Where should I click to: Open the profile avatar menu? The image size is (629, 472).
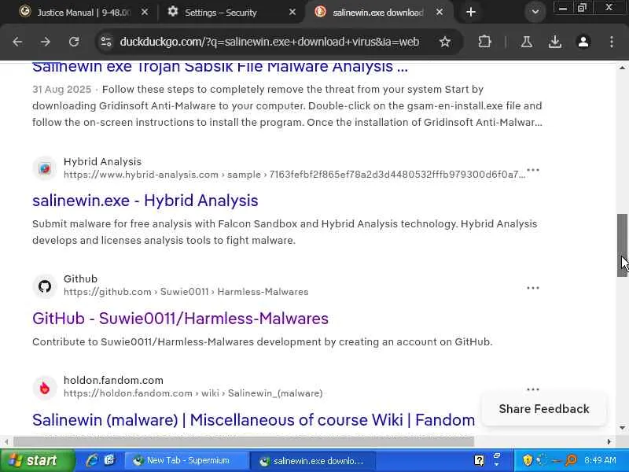pos(583,42)
